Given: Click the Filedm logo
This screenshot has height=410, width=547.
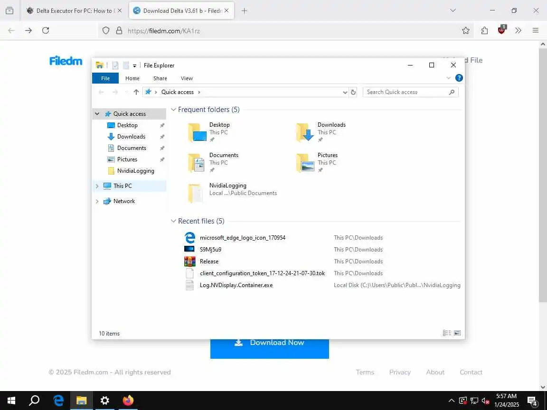Looking at the screenshot, I should click(x=66, y=61).
